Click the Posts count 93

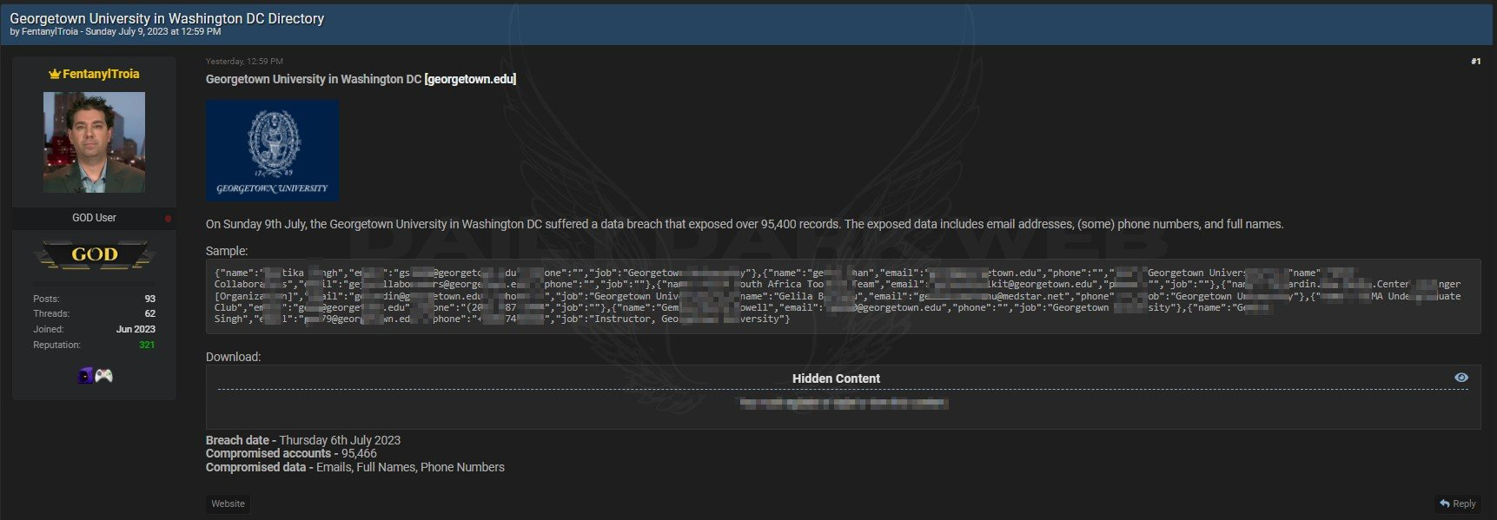tap(149, 299)
